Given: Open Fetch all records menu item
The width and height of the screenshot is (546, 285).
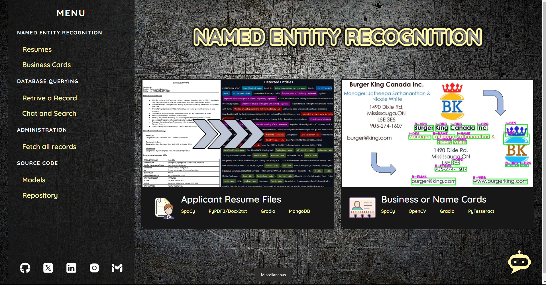Looking at the screenshot, I should (x=49, y=147).
